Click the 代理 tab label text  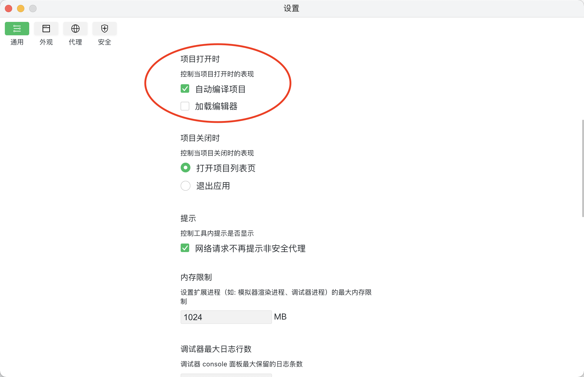point(75,42)
